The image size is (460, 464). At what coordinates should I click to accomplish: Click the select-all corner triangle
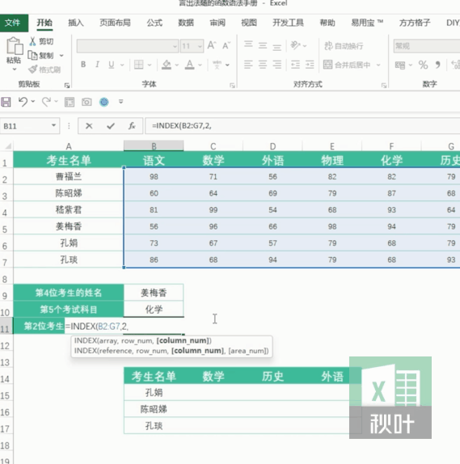(7, 146)
